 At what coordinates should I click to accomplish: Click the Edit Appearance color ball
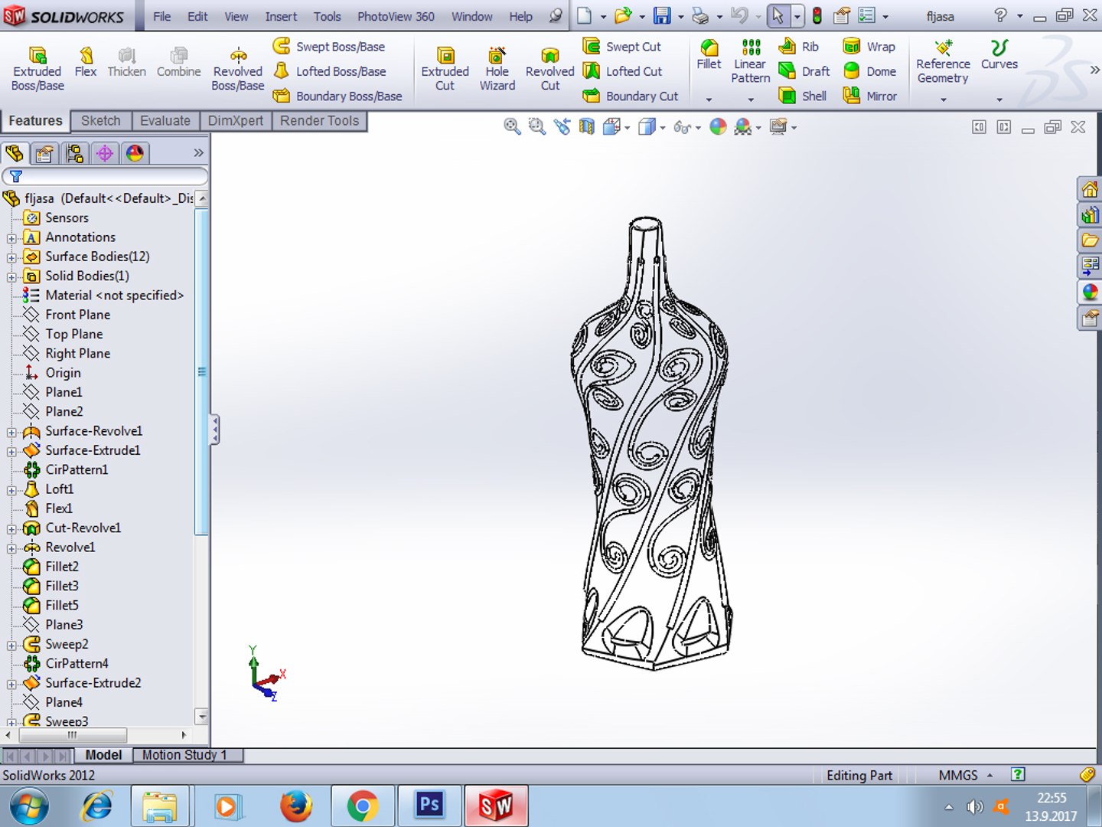click(x=718, y=127)
